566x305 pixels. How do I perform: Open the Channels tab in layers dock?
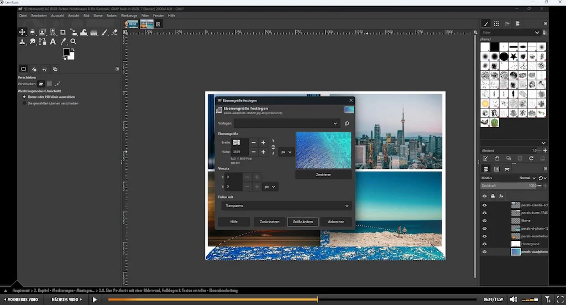(x=496, y=169)
